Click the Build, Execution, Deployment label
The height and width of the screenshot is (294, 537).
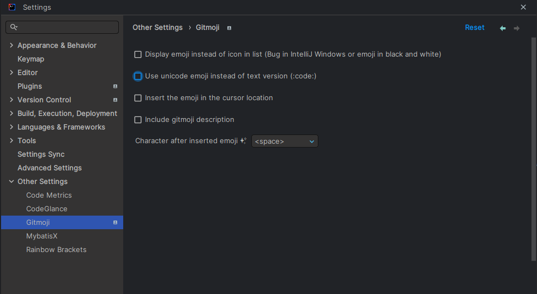click(x=67, y=113)
